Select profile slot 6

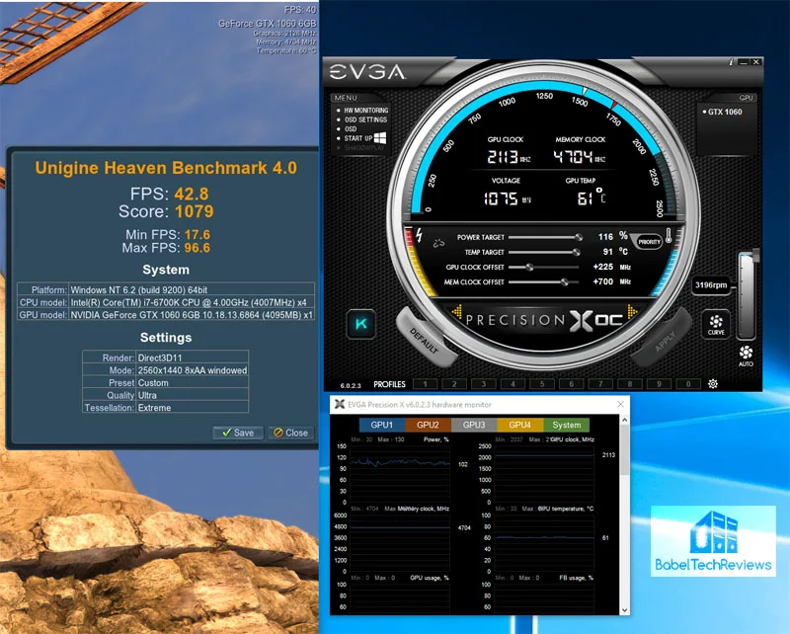coord(572,384)
